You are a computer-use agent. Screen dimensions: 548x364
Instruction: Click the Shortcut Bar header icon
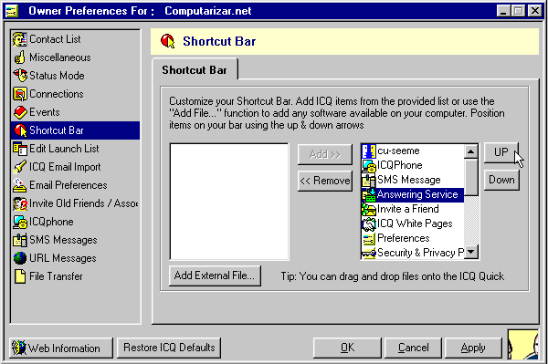pyautogui.click(x=168, y=41)
